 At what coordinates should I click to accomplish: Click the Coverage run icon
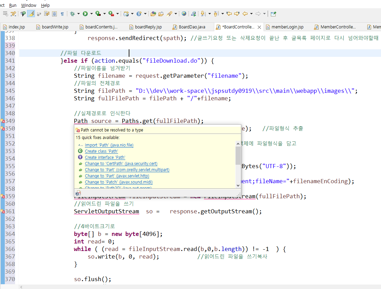point(98,14)
